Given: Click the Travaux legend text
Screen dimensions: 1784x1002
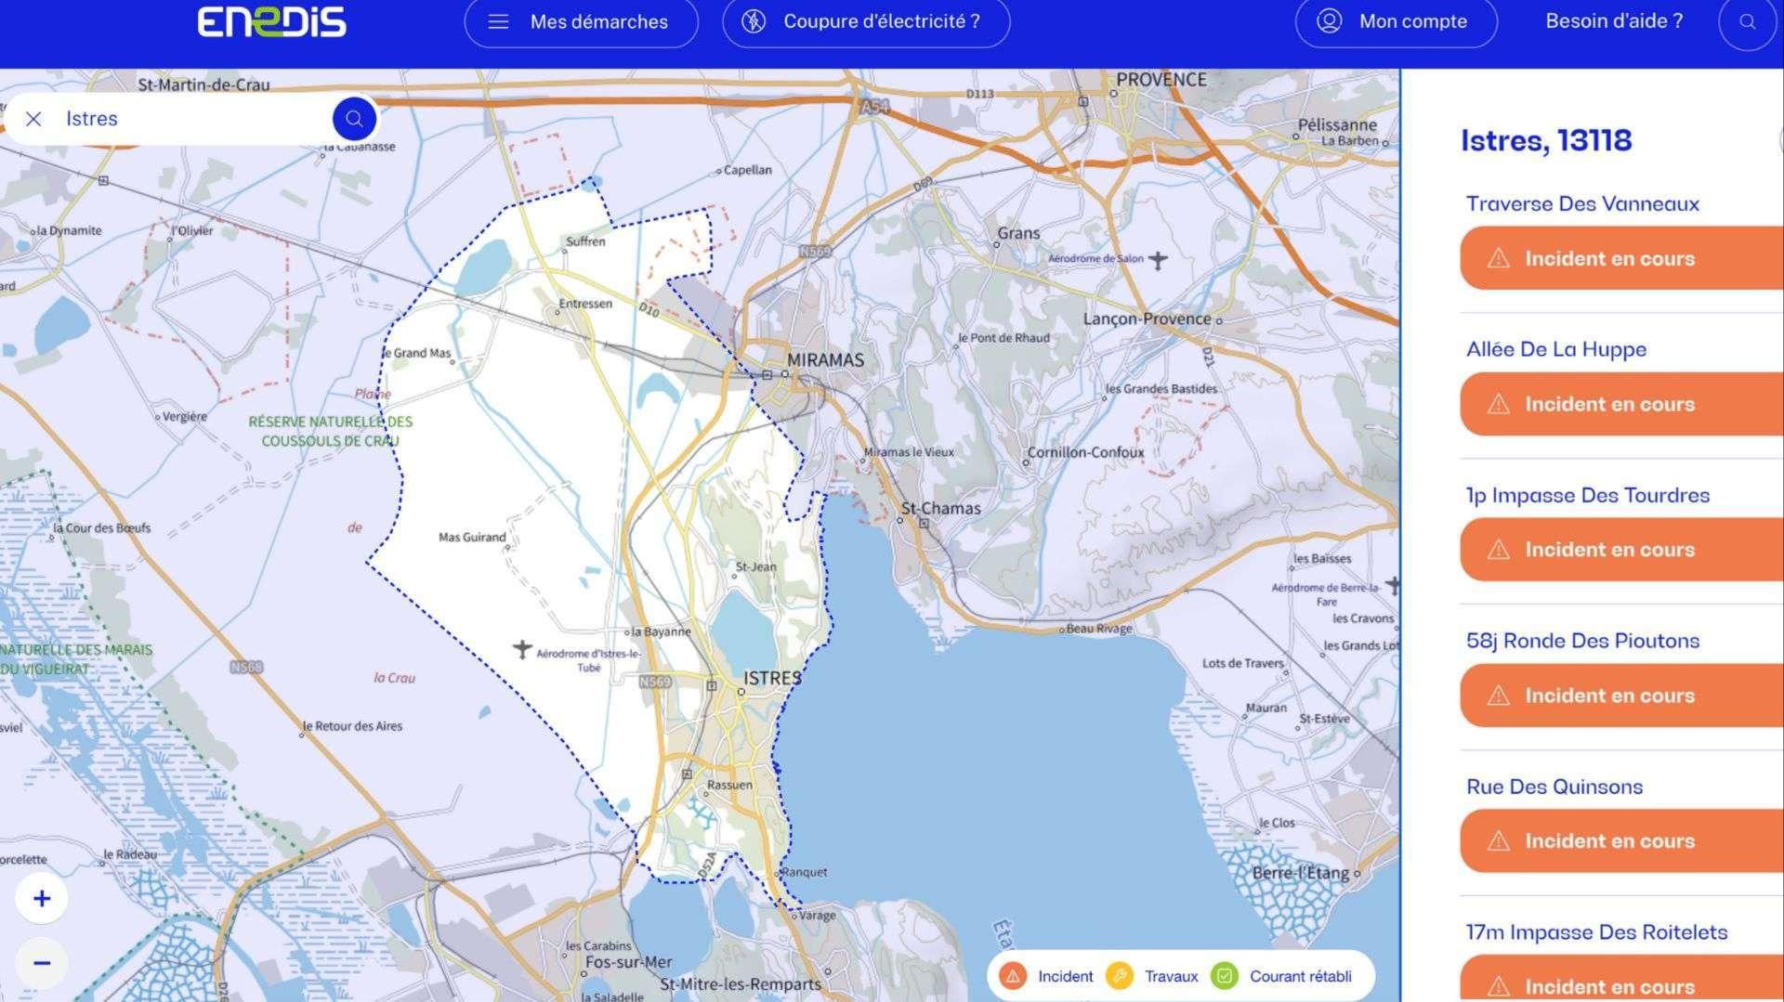Looking at the screenshot, I should coord(1171,976).
